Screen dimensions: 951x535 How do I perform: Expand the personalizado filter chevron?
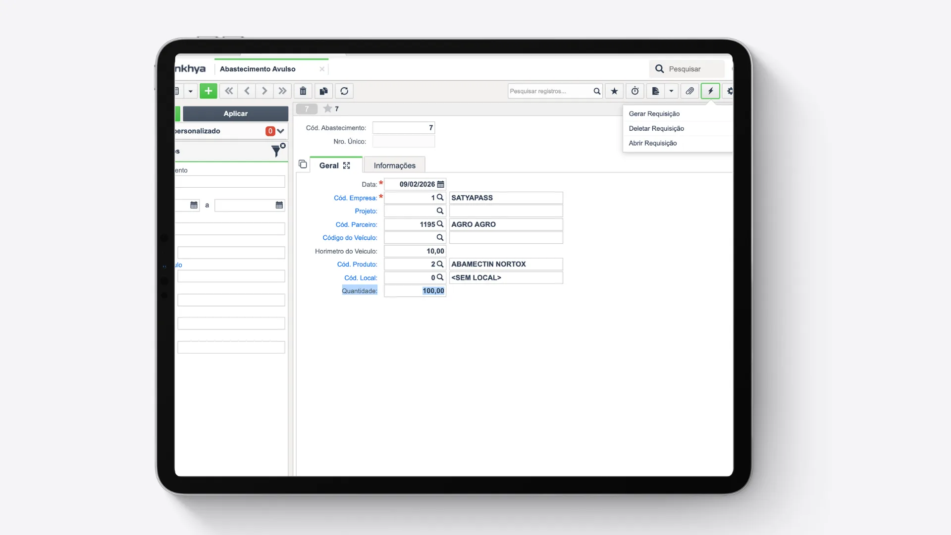click(x=281, y=131)
